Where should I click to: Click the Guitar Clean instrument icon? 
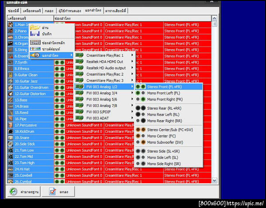tap(11, 75)
